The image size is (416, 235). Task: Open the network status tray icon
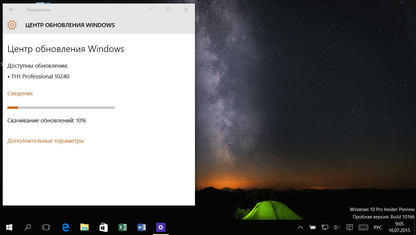tap(325, 228)
